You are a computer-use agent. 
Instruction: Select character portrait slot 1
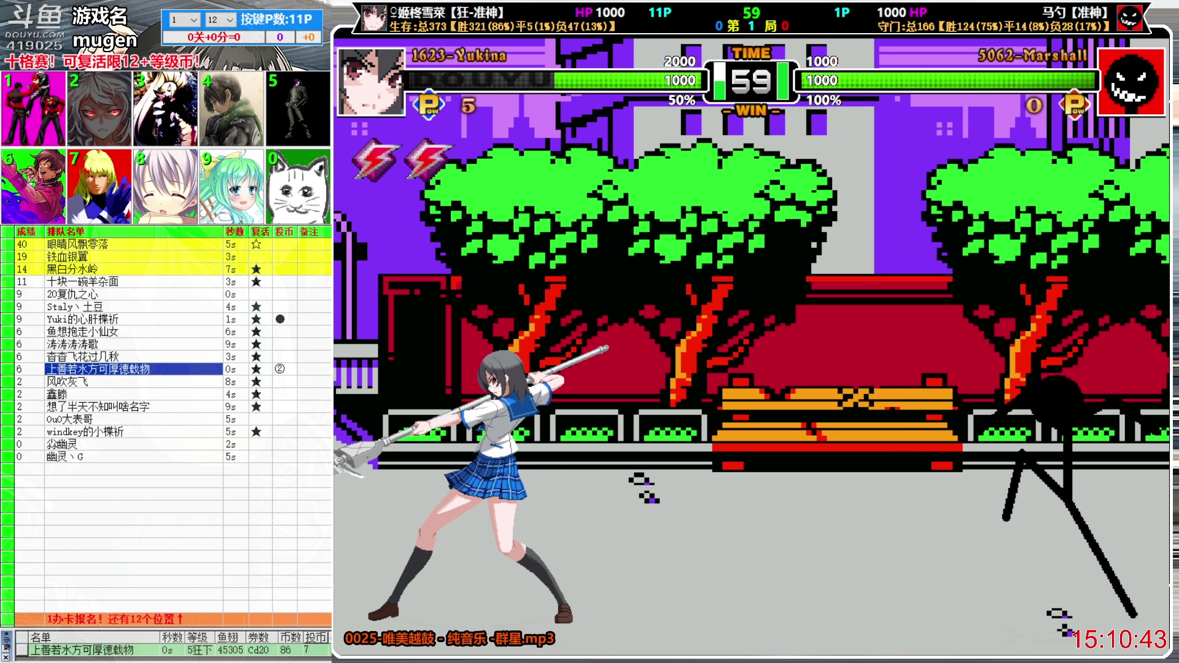pos(34,108)
